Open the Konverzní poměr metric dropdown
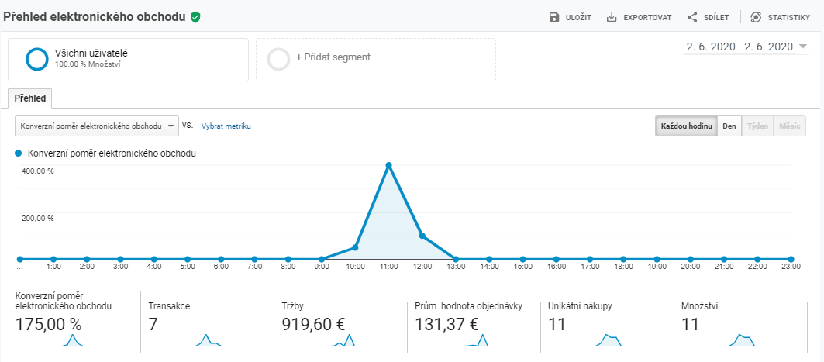Image resolution: width=824 pixels, height=362 pixels. (97, 126)
